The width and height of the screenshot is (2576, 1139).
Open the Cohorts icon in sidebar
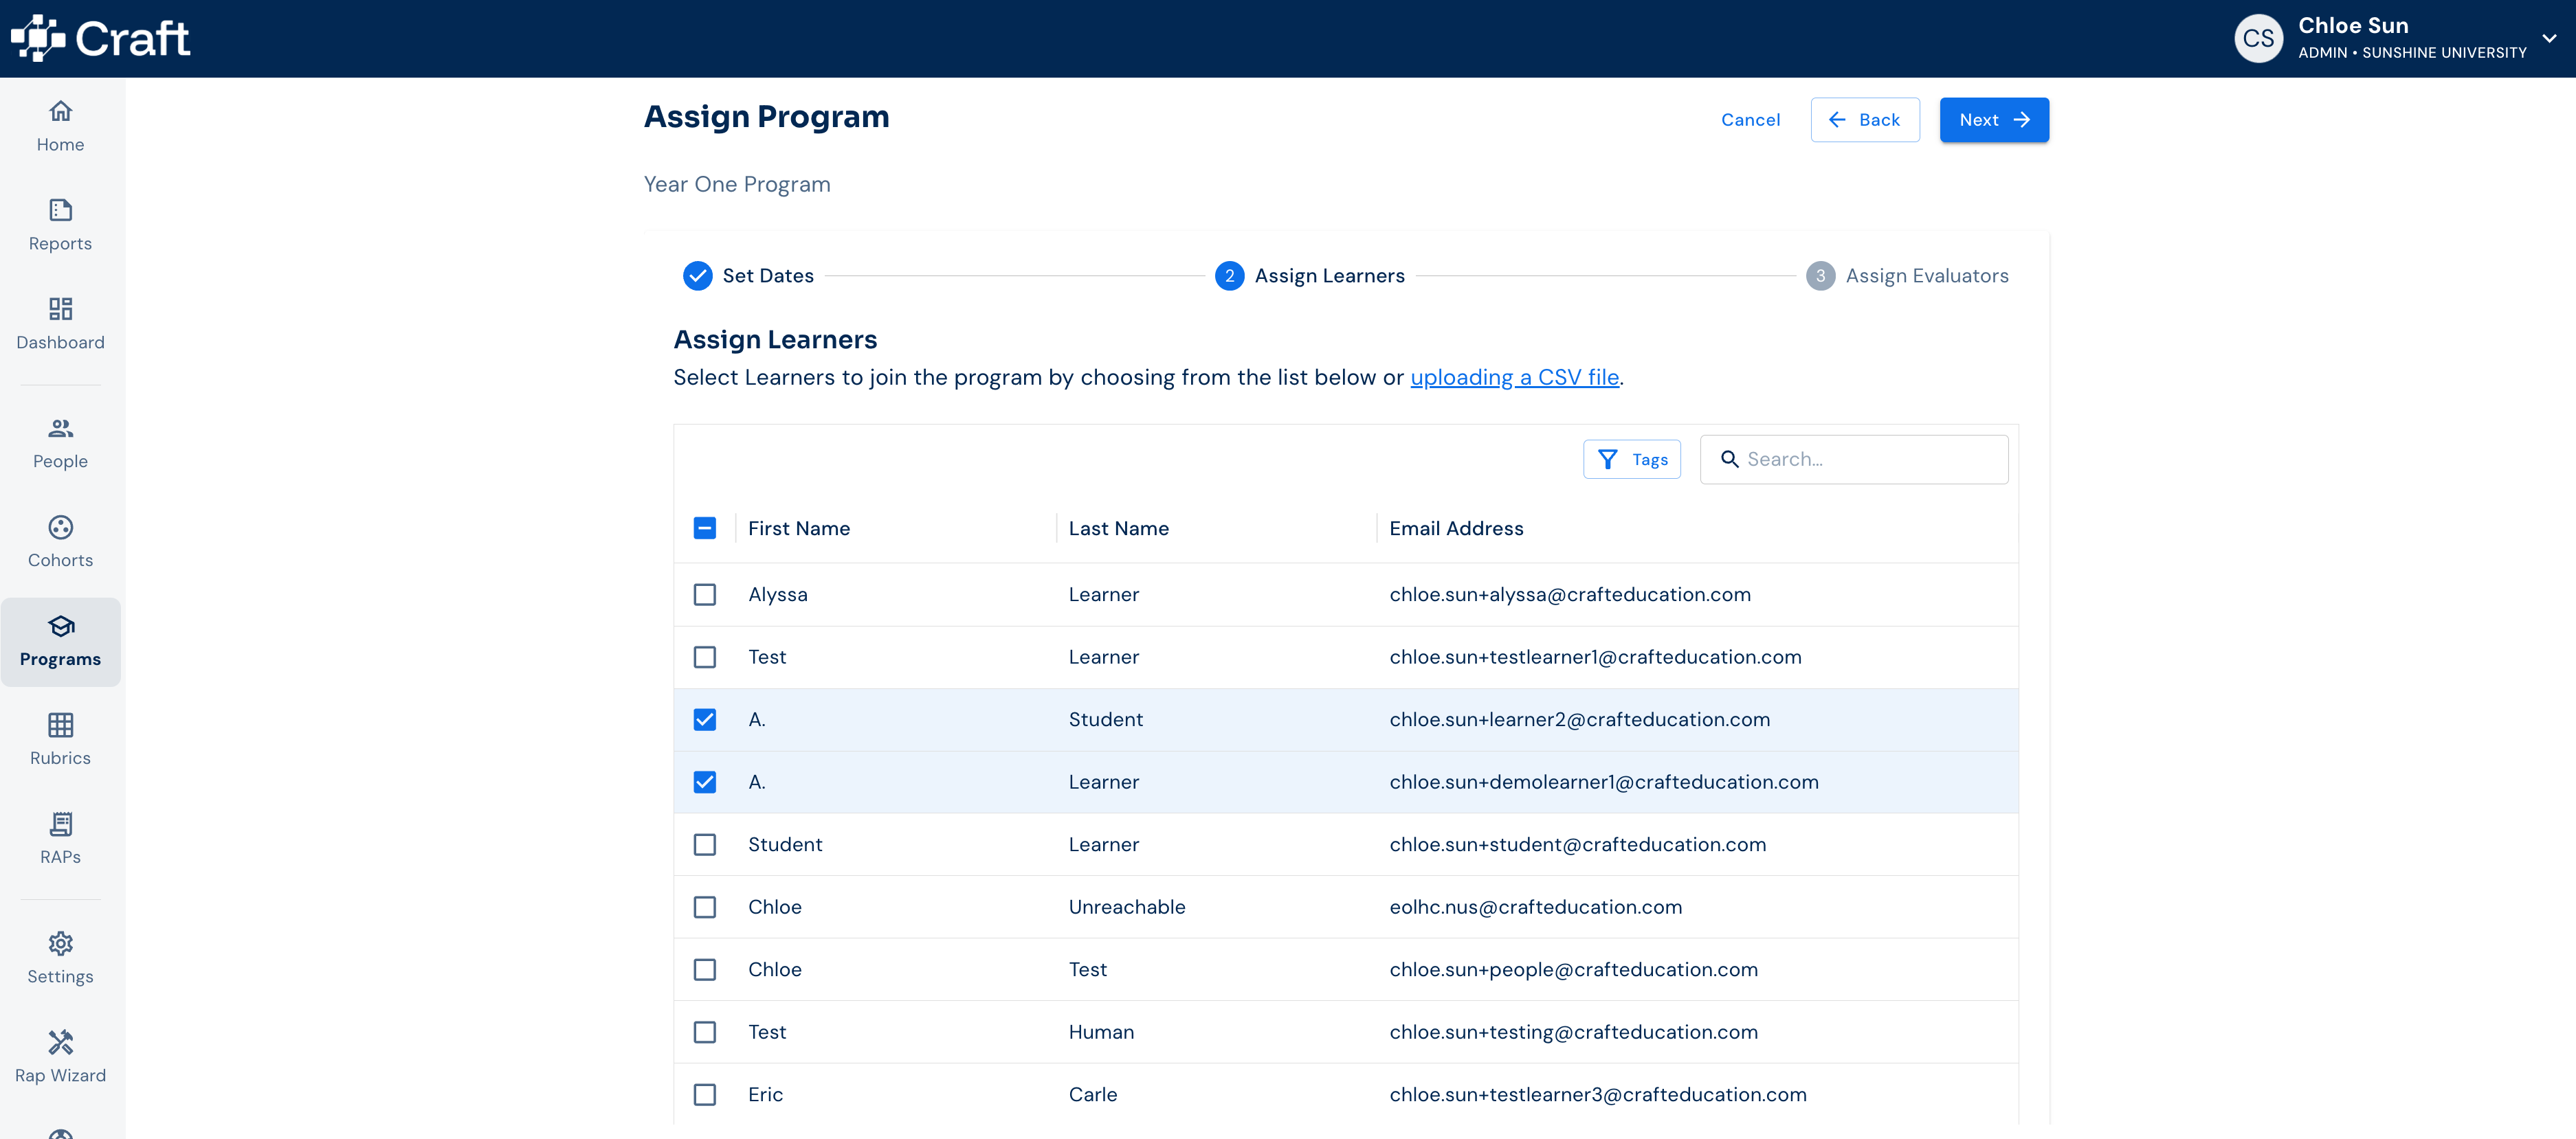pos(60,526)
